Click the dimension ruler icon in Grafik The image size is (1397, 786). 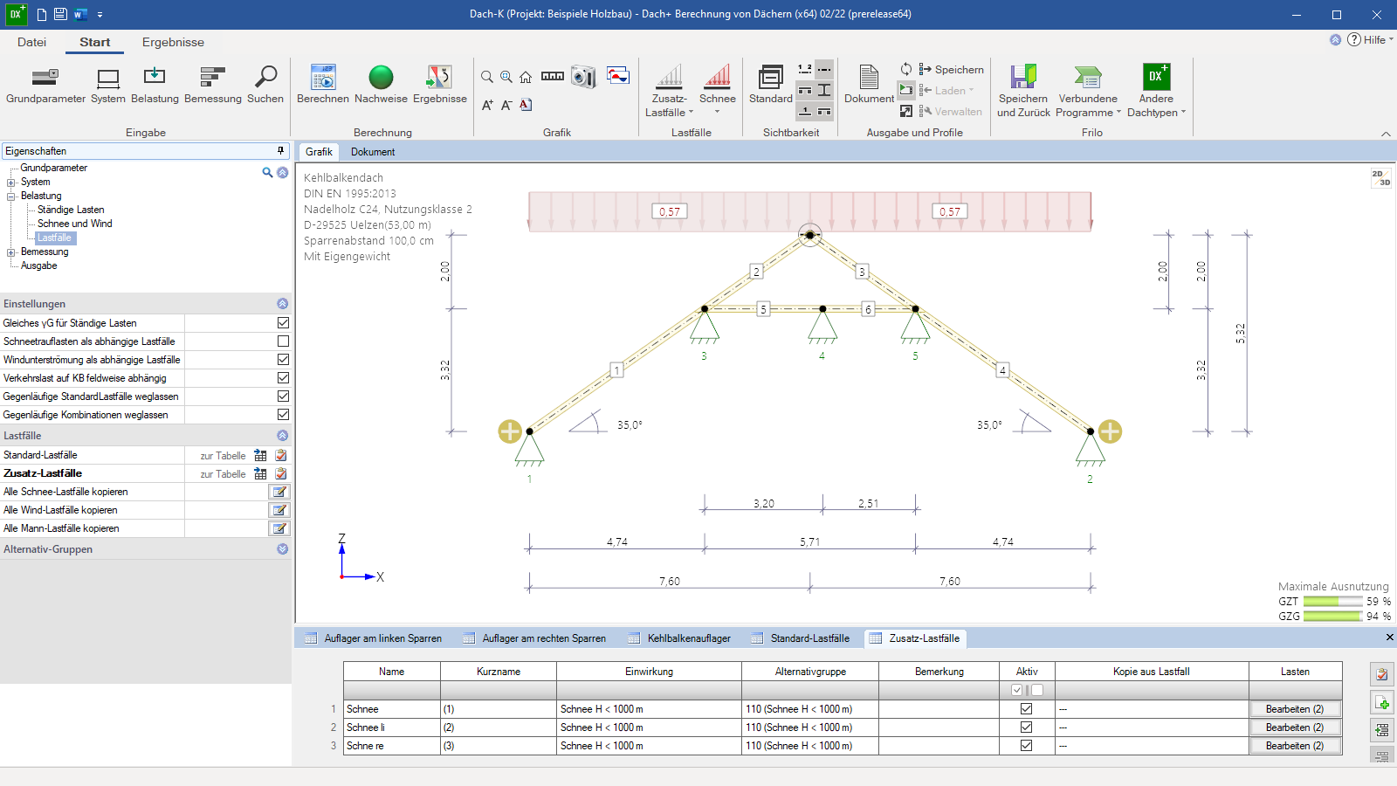coord(553,76)
